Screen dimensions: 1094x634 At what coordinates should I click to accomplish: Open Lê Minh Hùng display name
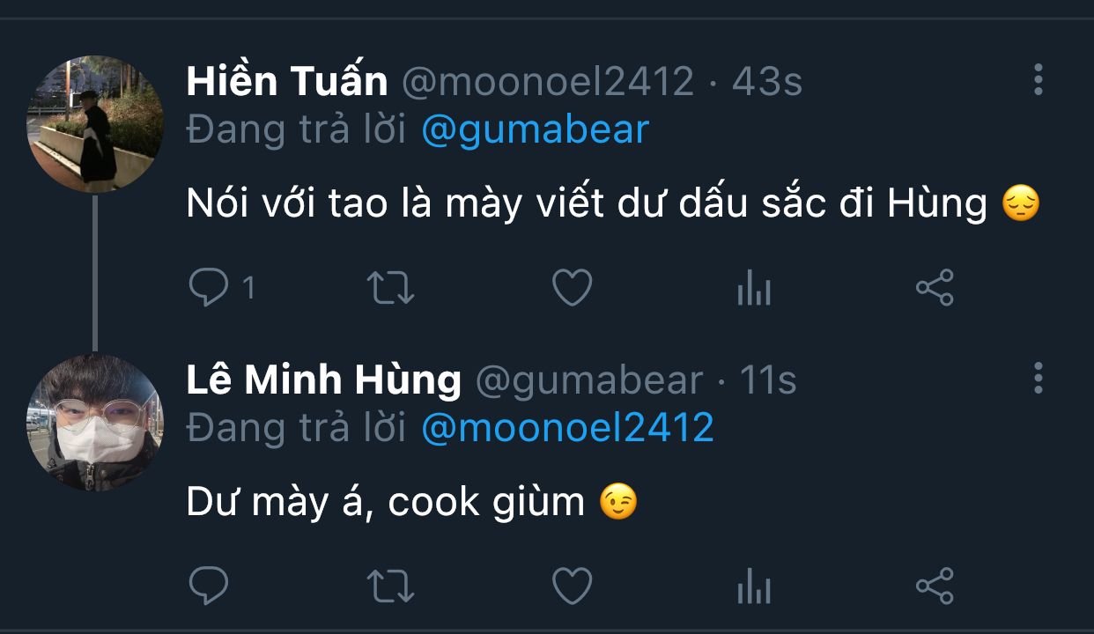pyautogui.click(x=323, y=380)
